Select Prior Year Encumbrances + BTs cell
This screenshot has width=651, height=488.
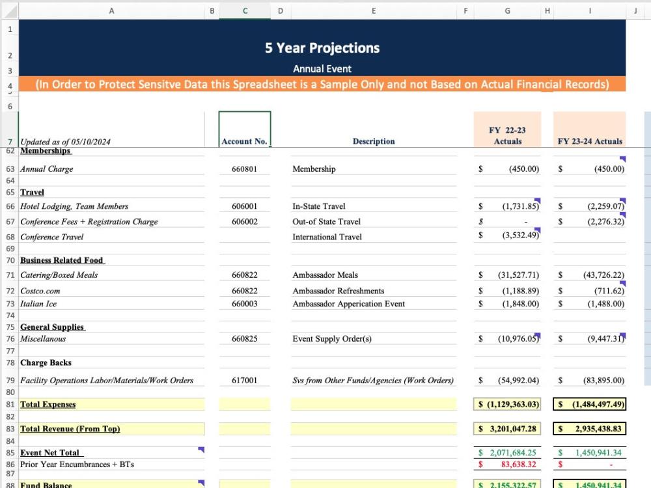click(112, 465)
